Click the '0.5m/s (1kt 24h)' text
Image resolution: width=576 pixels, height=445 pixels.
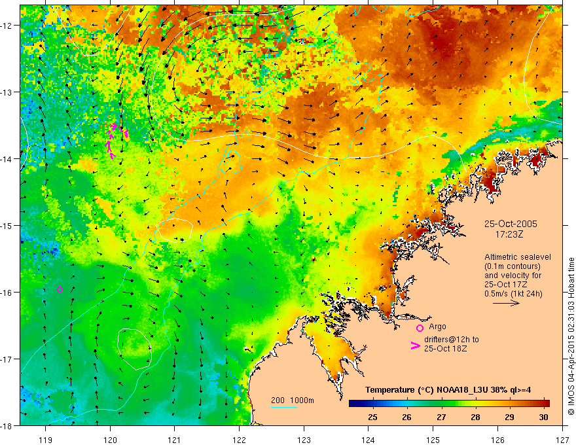click(513, 293)
